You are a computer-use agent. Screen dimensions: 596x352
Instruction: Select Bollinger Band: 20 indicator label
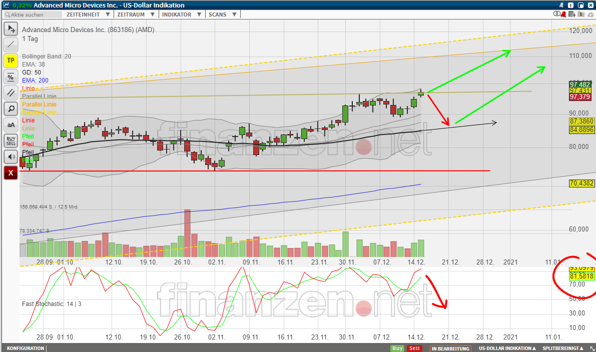point(47,56)
